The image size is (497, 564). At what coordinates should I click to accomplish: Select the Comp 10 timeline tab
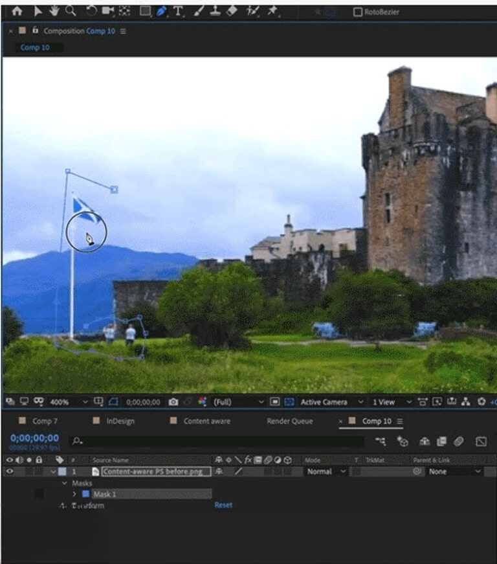376,421
